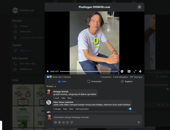
Task: Open Yogyakarta City, Indonesia location link
Action: point(32,37)
